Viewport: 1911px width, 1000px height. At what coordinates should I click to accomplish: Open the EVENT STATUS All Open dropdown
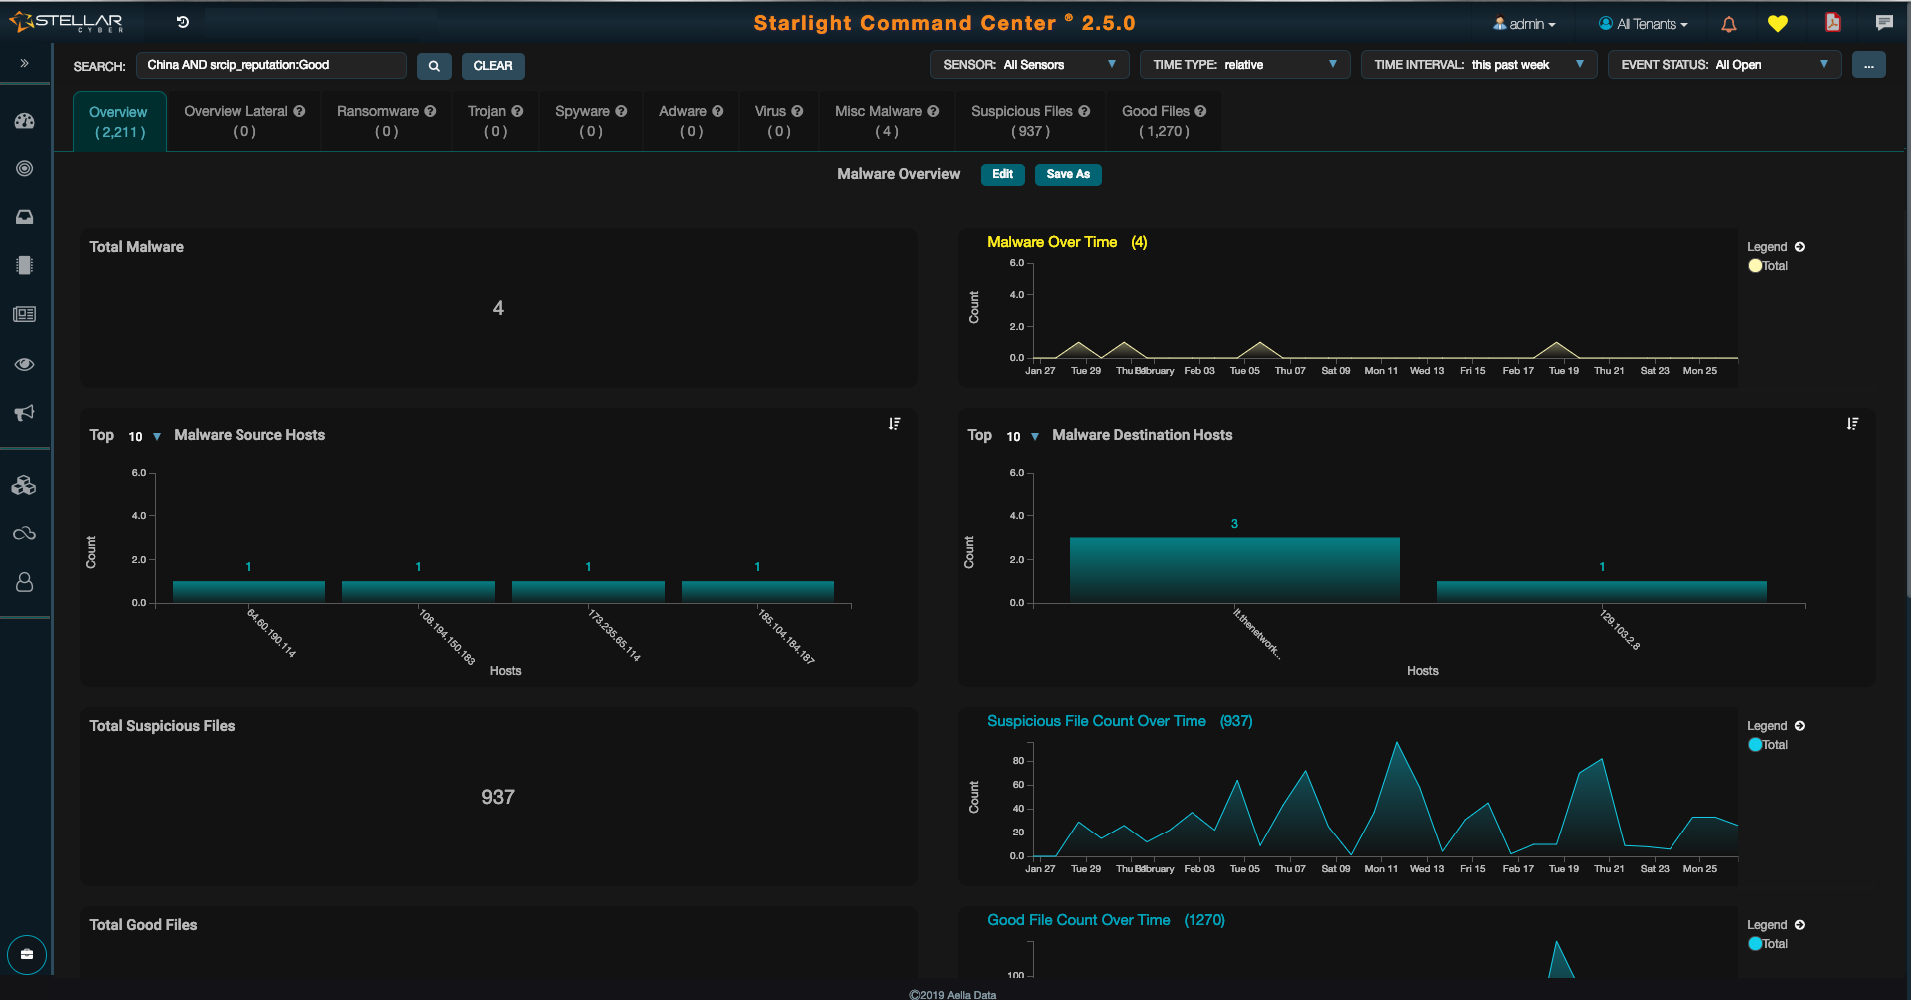[x=1724, y=65]
